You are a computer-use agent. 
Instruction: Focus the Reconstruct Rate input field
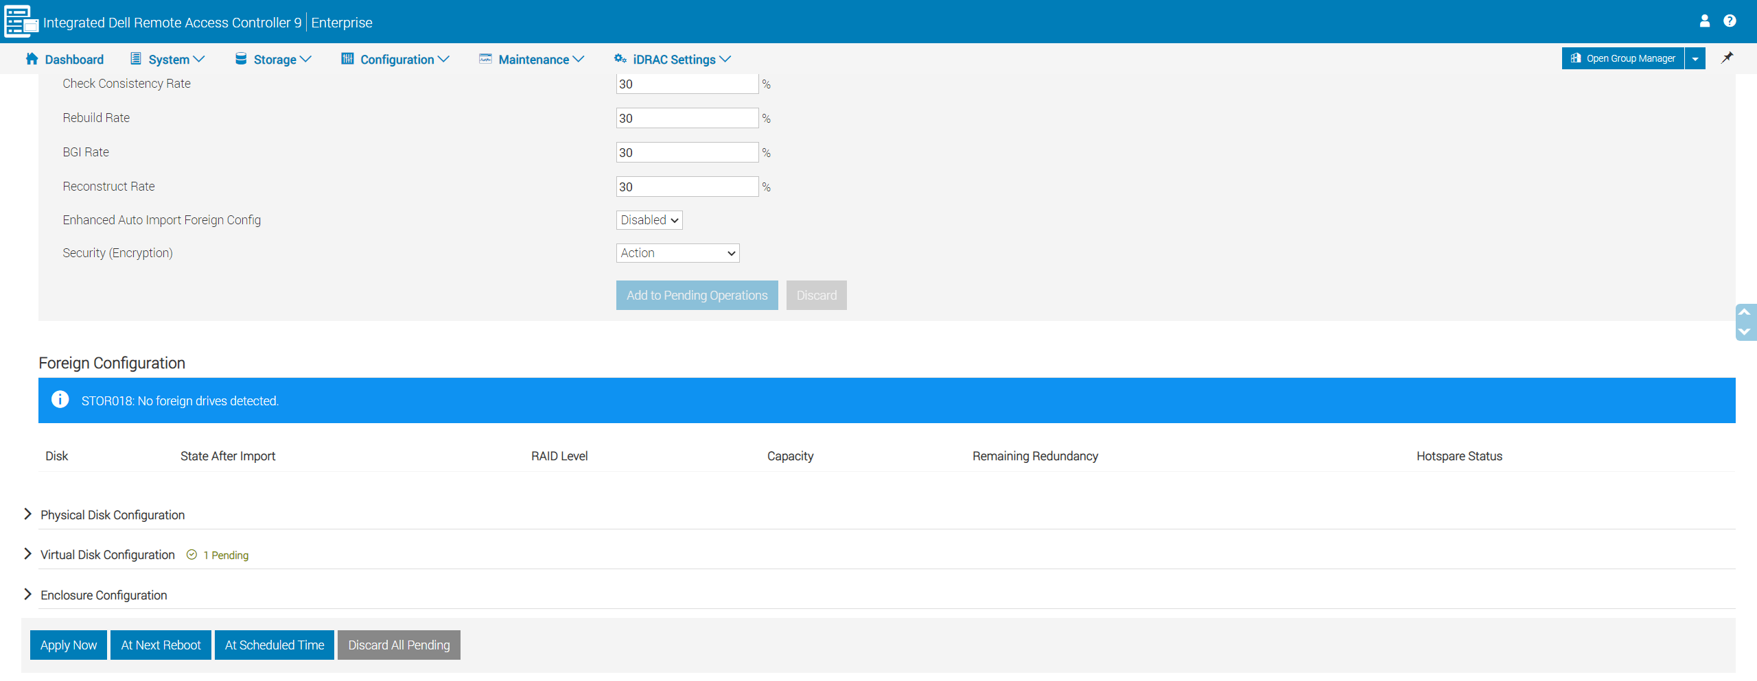[x=687, y=187]
